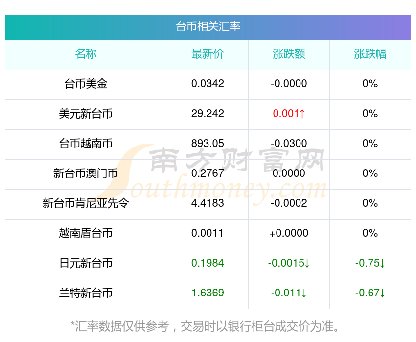Click the +0.0000 change value
This screenshot has height=342, width=416.
tap(289, 233)
